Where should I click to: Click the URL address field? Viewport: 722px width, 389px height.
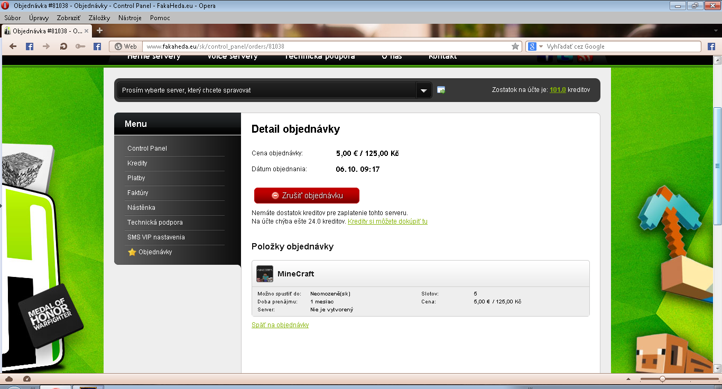pyautogui.click(x=326, y=47)
